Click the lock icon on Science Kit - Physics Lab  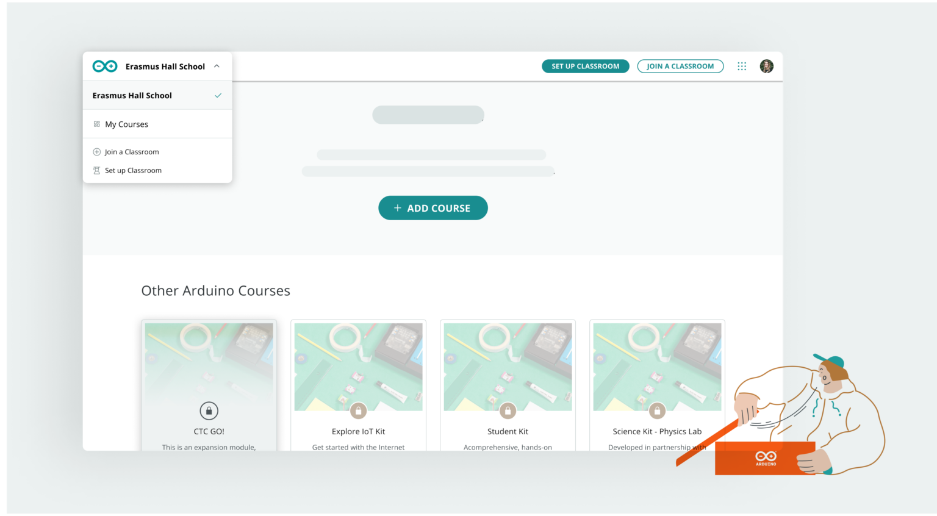click(657, 410)
